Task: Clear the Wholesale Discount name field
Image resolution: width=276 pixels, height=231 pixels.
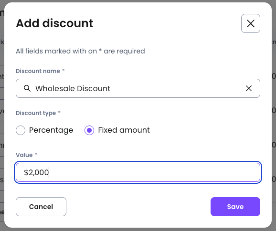Action: tap(248, 88)
